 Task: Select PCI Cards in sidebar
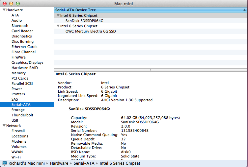(20, 78)
